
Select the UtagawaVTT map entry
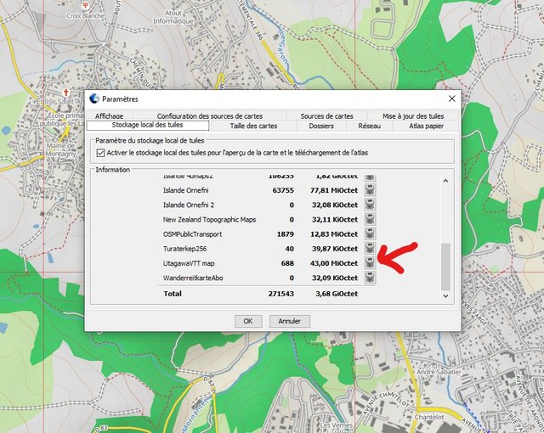[x=189, y=263]
